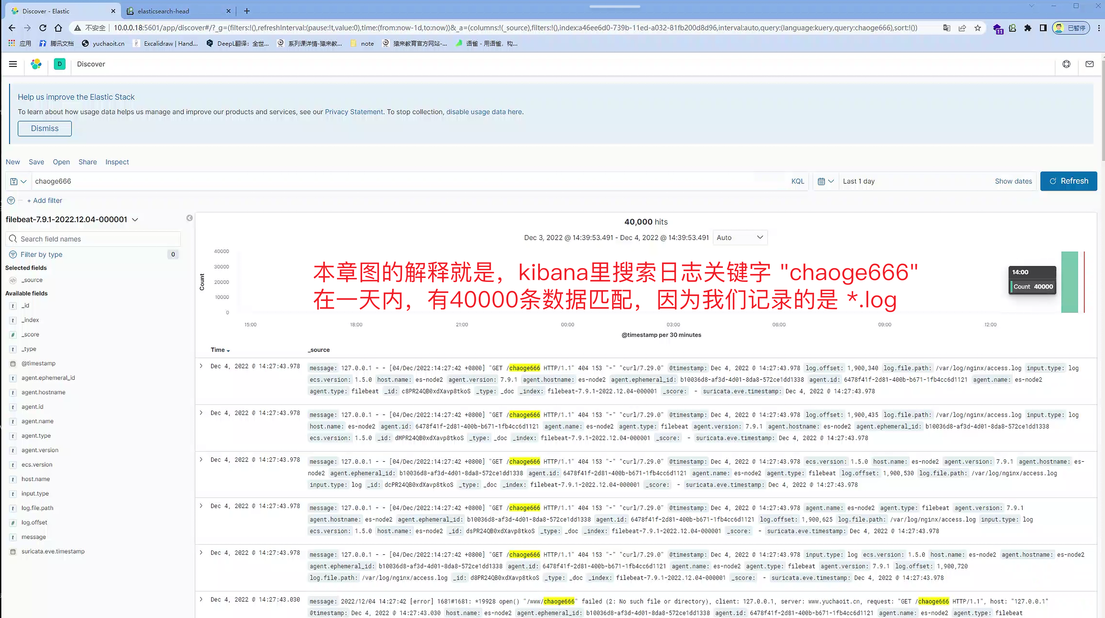Open the hamburger navigation menu

[x=13, y=64]
